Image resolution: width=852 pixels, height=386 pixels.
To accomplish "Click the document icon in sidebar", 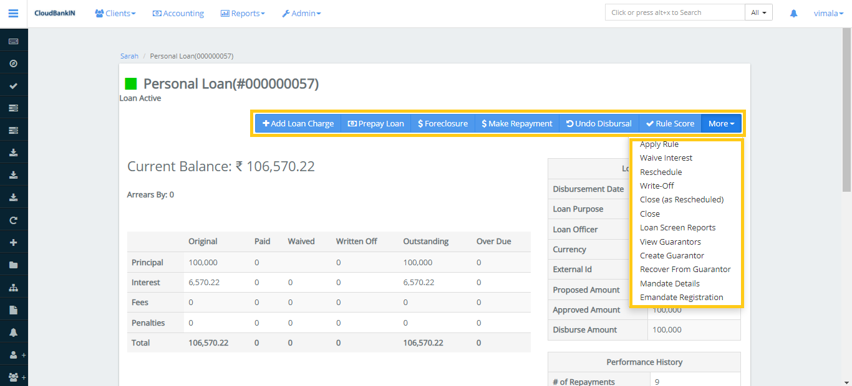I will (13, 309).
